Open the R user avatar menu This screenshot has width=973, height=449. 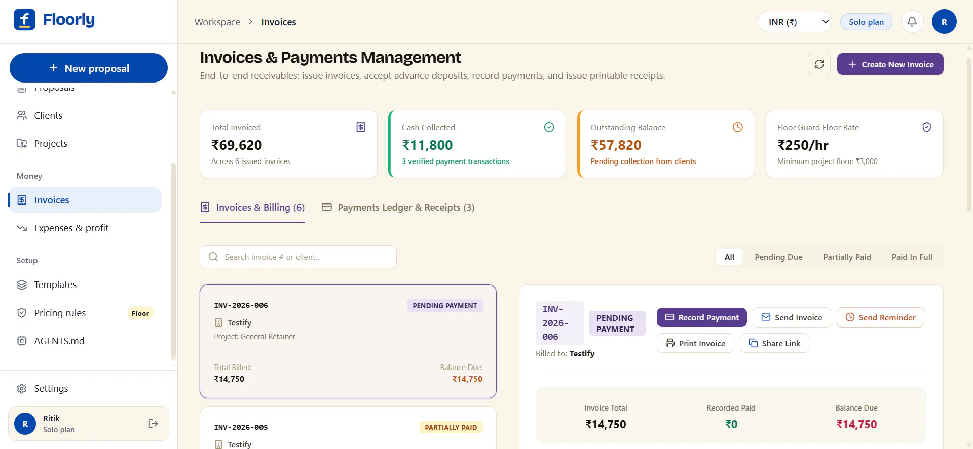pyautogui.click(x=944, y=22)
